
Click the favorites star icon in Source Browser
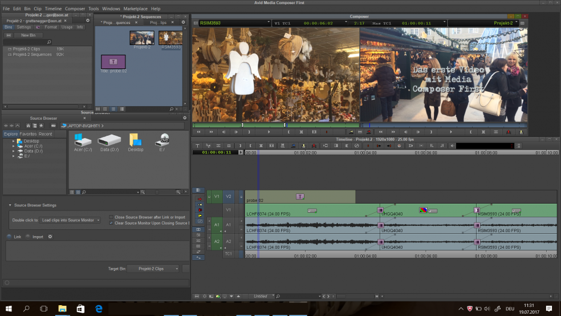click(41, 125)
